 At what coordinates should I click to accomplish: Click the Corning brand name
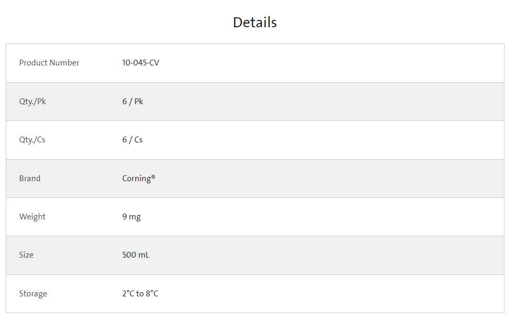(x=136, y=179)
